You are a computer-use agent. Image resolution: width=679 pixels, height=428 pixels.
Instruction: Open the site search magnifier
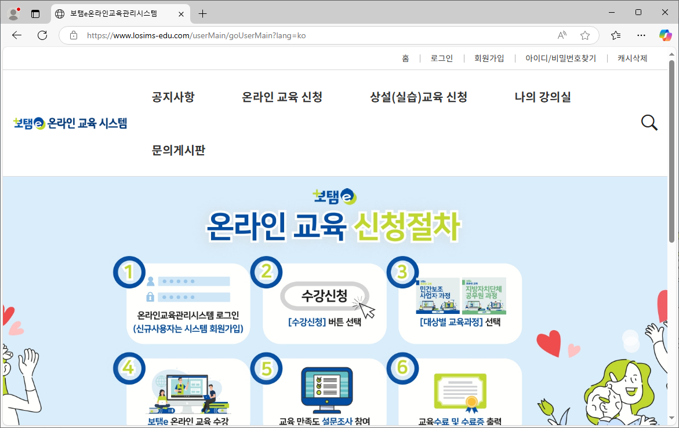point(649,122)
